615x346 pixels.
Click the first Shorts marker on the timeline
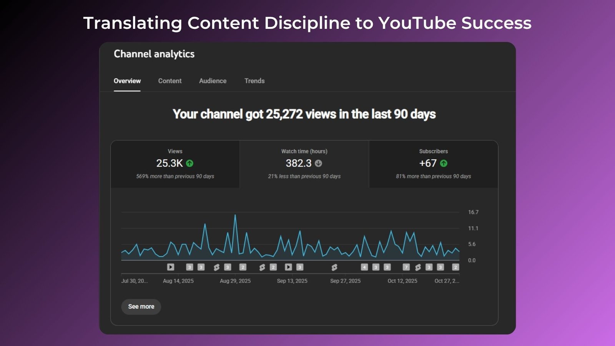click(216, 267)
